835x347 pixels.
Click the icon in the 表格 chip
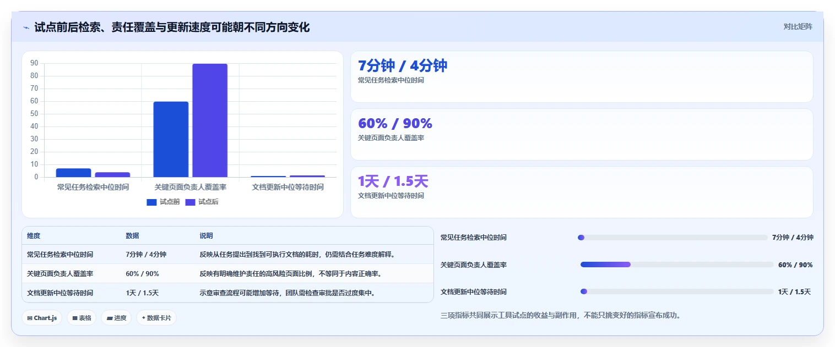point(74,318)
